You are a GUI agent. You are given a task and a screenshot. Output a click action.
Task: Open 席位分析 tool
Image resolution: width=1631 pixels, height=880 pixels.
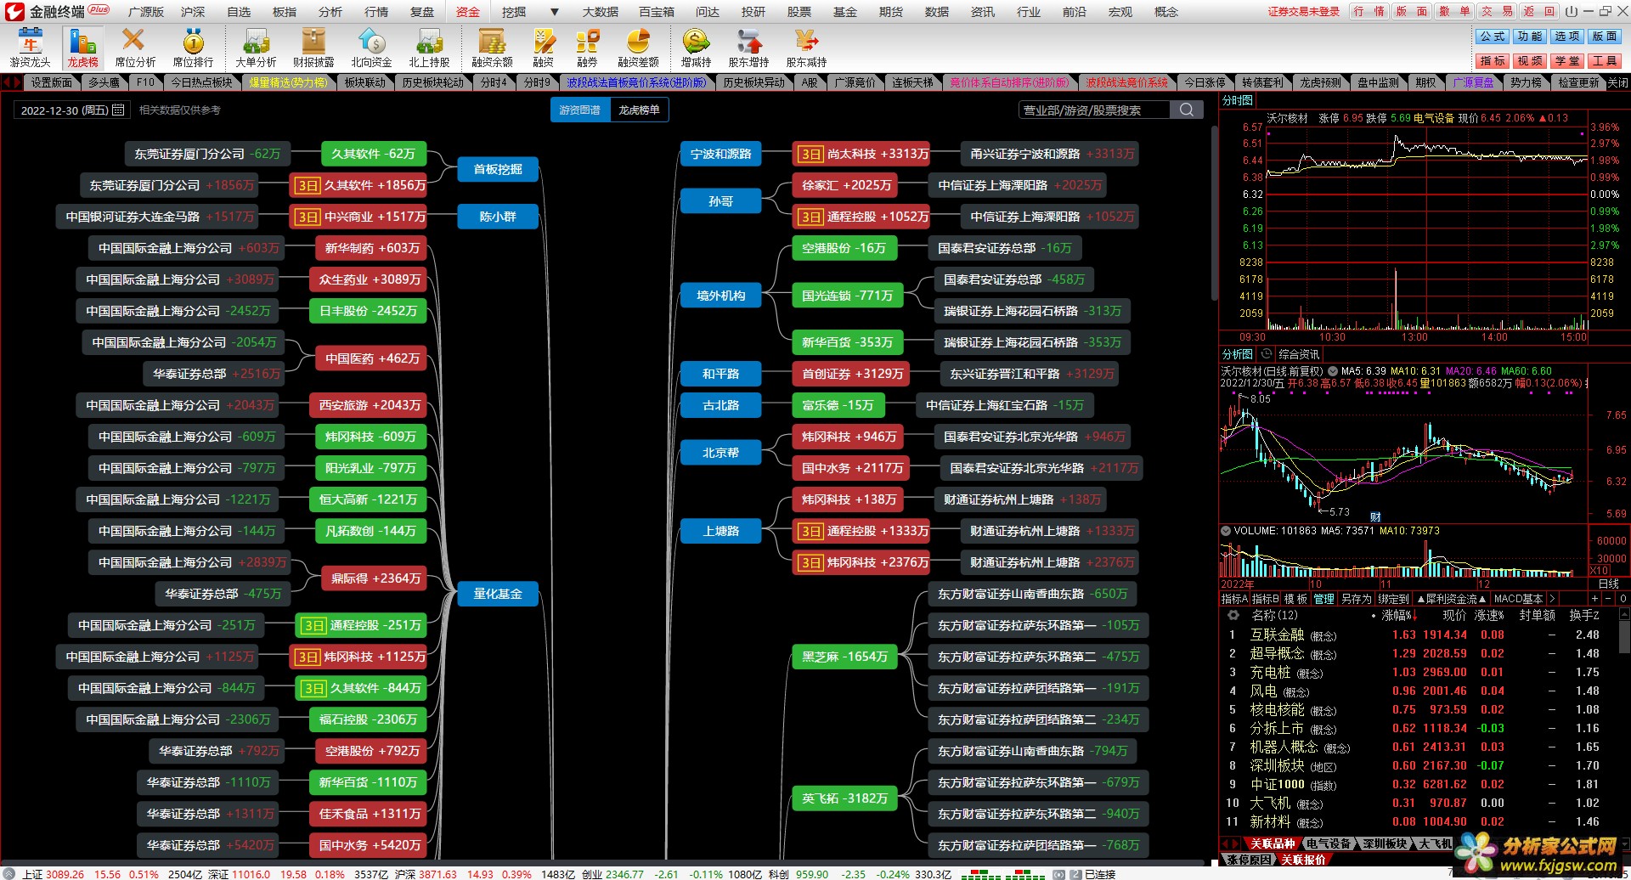[135, 48]
